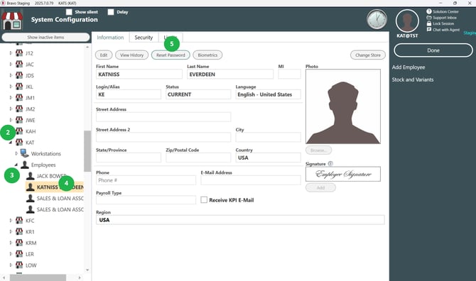Click Add Employee menu item
476x281 pixels.
tap(409, 67)
